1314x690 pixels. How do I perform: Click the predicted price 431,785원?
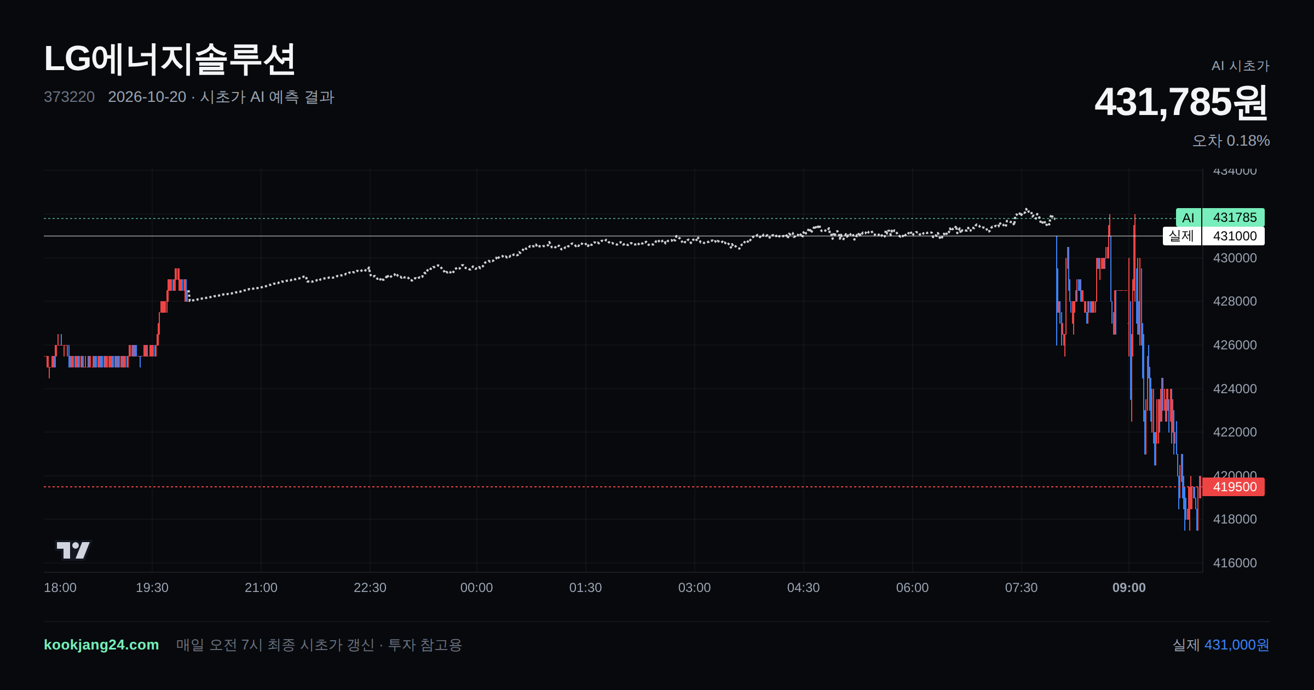1181,102
